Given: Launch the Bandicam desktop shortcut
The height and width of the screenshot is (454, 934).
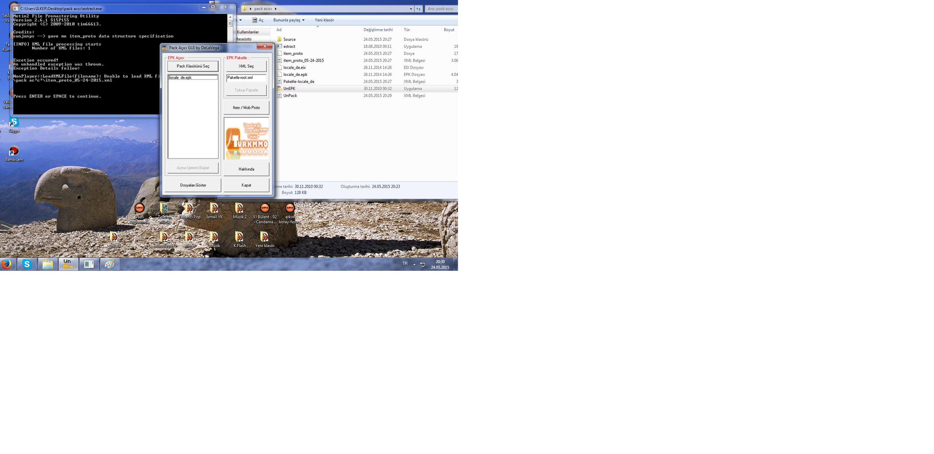Looking at the screenshot, I should point(14,154).
